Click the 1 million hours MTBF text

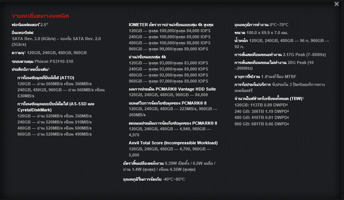click(279, 77)
